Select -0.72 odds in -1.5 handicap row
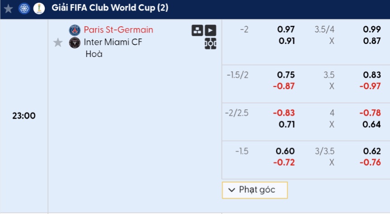The height and width of the screenshot is (214, 390). [x=284, y=162]
